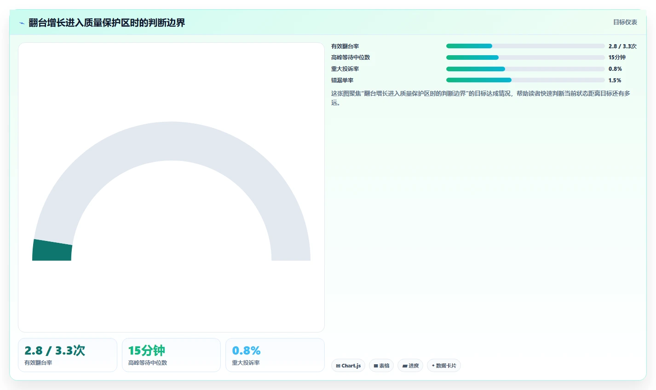Open the 0.8% 重大投诉率 data card

275,355
